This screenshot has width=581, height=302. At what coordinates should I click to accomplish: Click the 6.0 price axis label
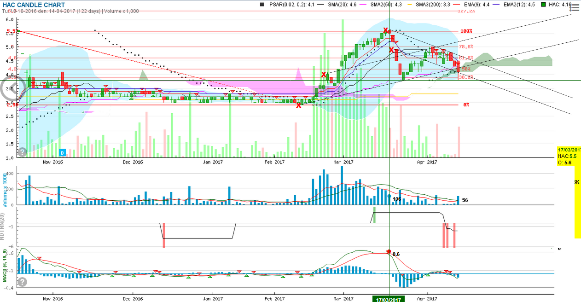tap(10, 19)
